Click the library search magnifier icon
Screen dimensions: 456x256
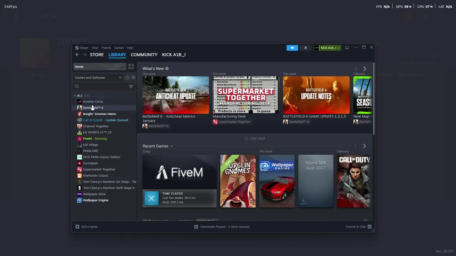[77, 86]
